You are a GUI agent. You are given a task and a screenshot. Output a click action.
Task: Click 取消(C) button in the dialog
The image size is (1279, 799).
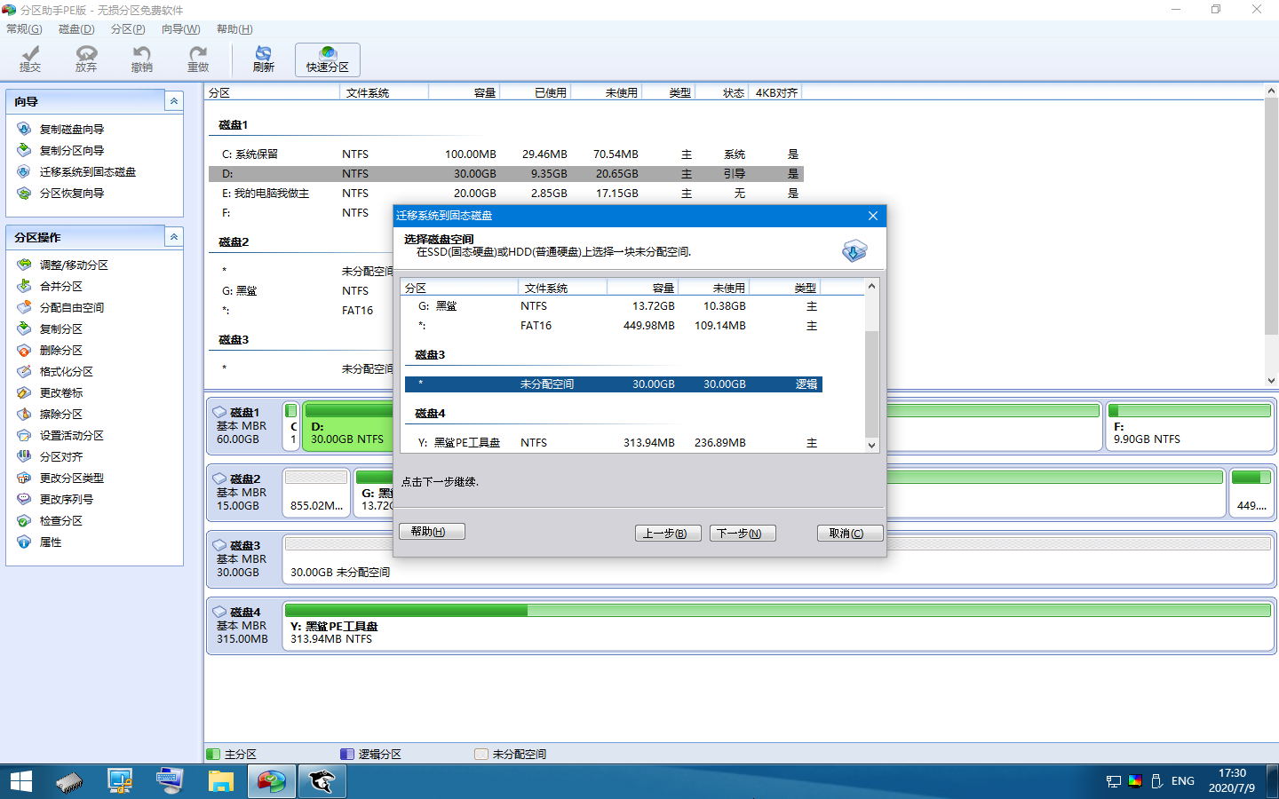pos(850,534)
